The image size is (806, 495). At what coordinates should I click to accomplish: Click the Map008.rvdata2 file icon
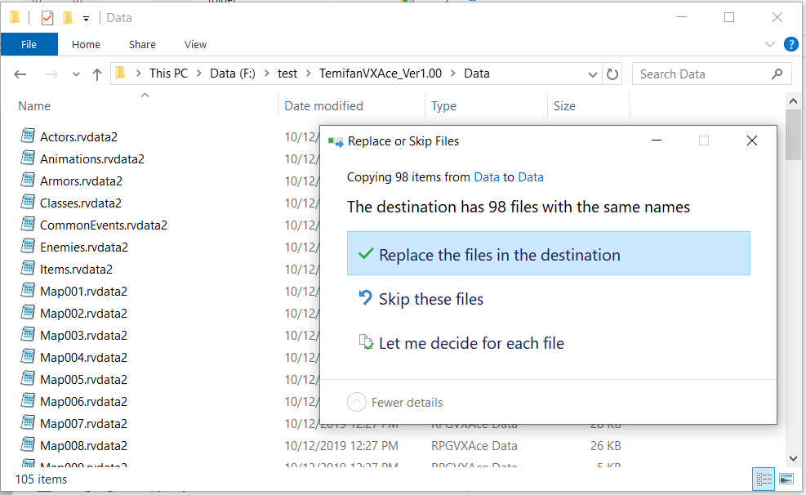[x=28, y=445]
